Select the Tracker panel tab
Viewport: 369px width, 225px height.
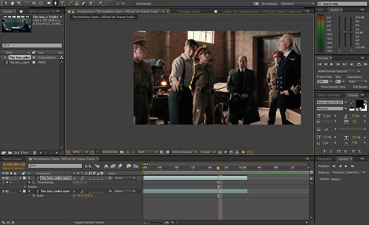pos(343,159)
